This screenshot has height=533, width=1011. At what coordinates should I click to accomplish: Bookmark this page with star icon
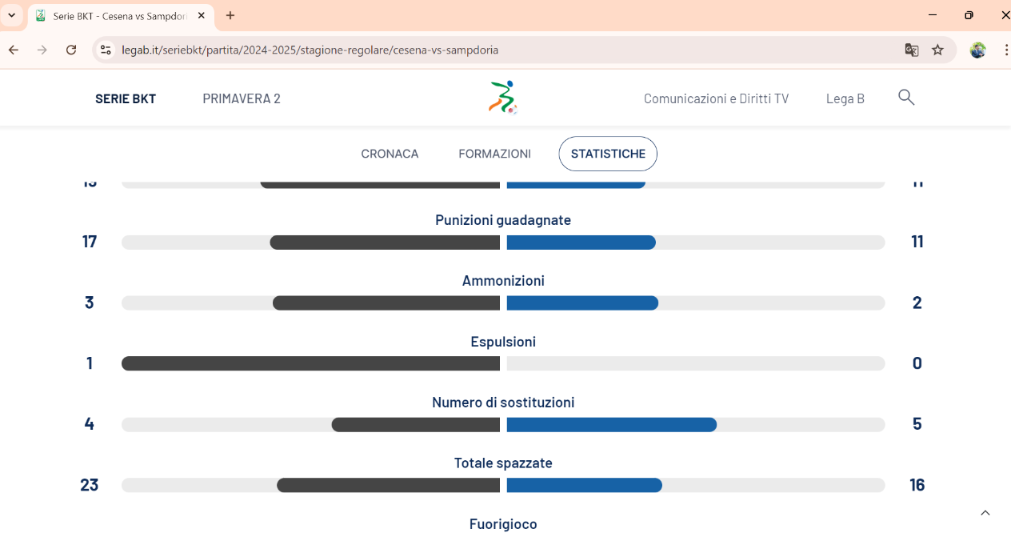point(937,50)
